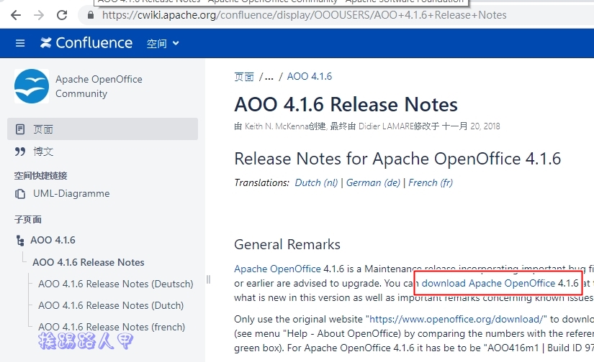Click the AOO 4.1.6 Release Notes page title

click(x=346, y=104)
